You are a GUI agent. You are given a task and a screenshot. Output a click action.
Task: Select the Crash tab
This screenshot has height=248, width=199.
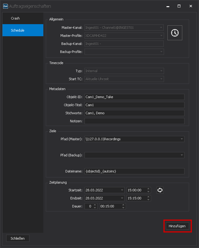pyautogui.click(x=23, y=18)
